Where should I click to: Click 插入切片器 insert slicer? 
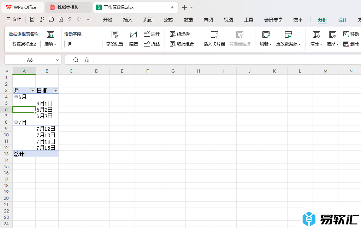214,38
